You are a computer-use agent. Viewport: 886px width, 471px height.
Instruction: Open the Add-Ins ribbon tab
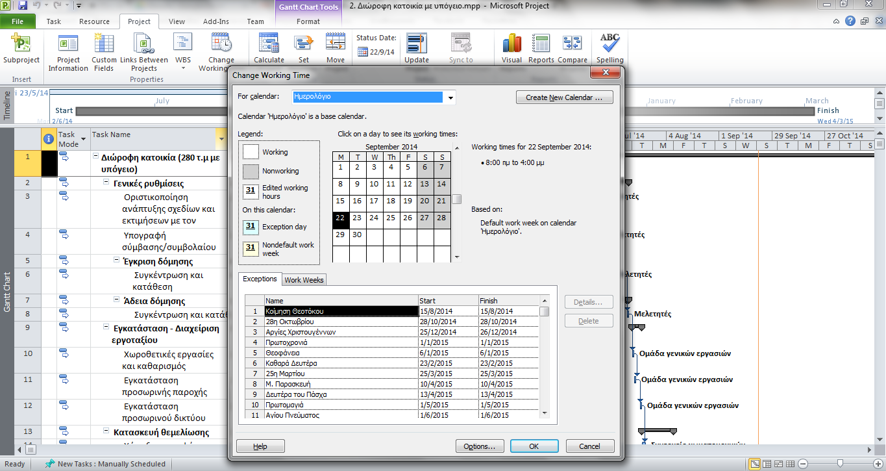click(216, 21)
